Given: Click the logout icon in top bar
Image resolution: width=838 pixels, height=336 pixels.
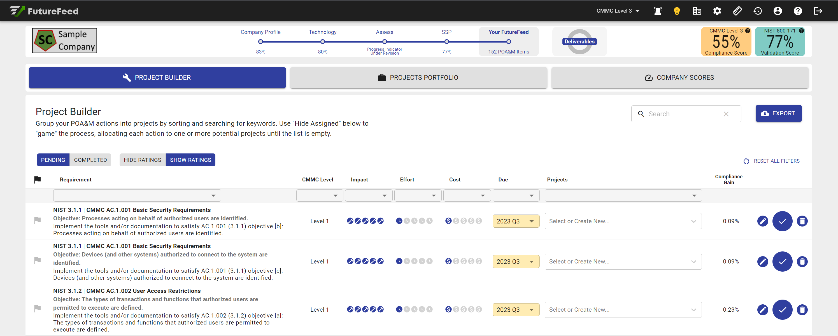Looking at the screenshot, I should [x=818, y=11].
